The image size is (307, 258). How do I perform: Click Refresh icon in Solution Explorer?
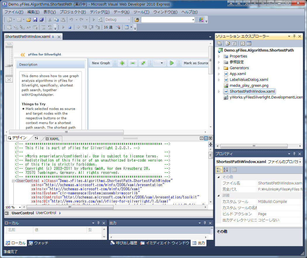(234, 44)
